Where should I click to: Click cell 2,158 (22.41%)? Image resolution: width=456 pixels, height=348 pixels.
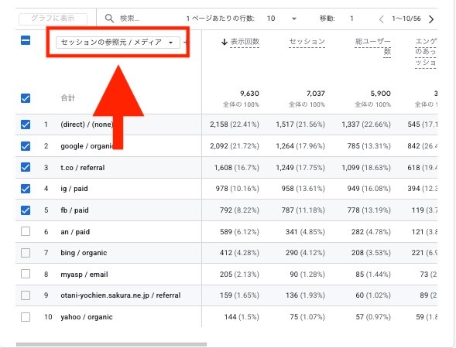235,125
